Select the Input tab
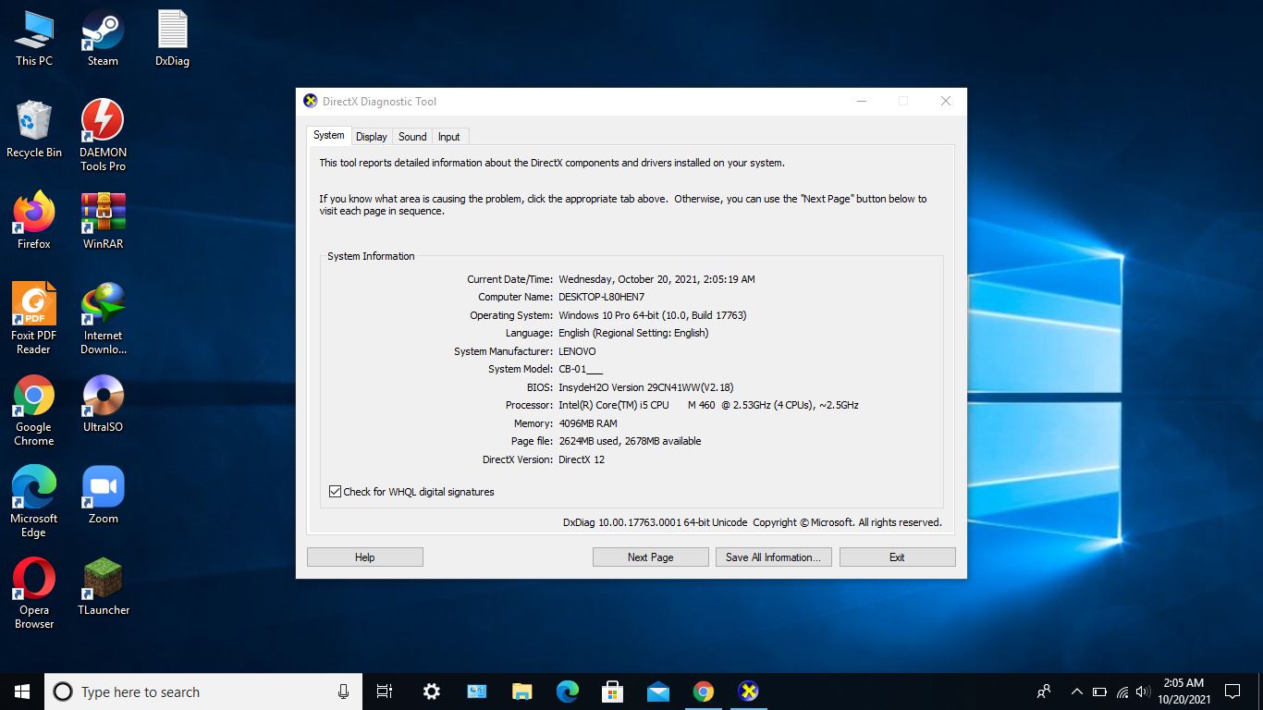Screen dimensions: 1263x710 (x=448, y=136)
